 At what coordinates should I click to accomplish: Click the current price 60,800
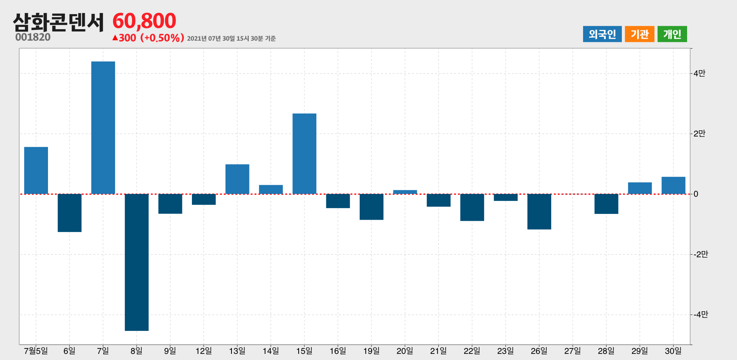144,21
